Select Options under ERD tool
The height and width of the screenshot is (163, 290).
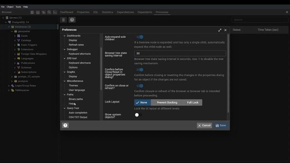(73, 67)
